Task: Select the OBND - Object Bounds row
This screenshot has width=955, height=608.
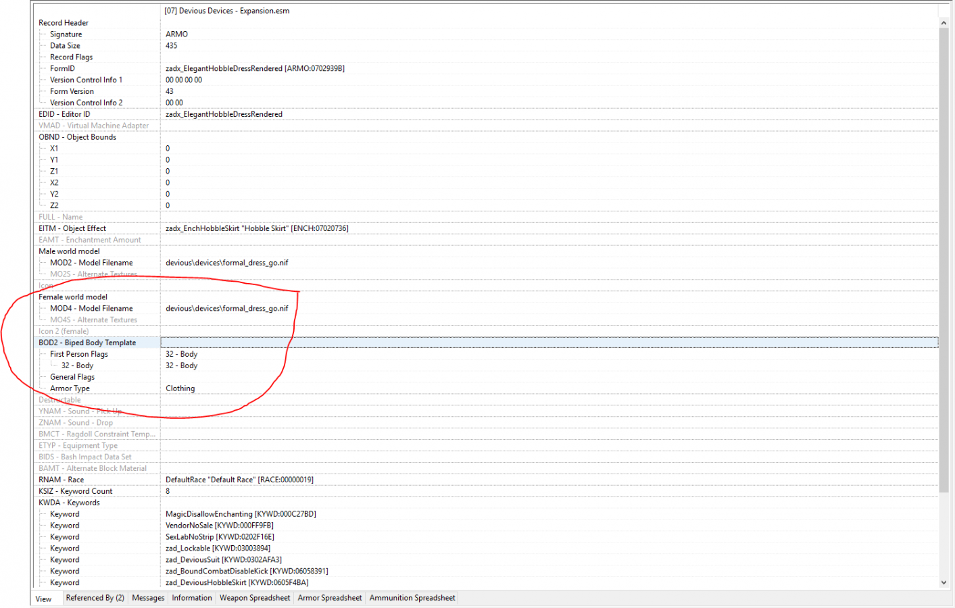Action: (77, 137)
